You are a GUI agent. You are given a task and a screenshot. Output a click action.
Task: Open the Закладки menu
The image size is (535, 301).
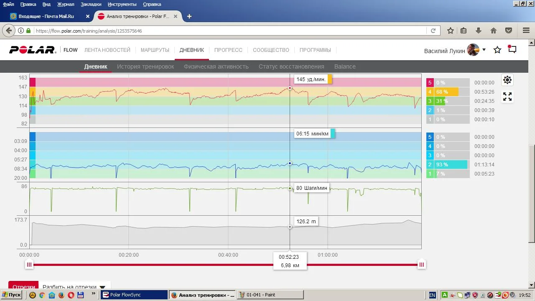coord(91,4)
